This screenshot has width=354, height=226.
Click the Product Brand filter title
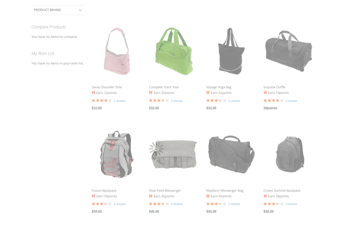tap(47, 10)
